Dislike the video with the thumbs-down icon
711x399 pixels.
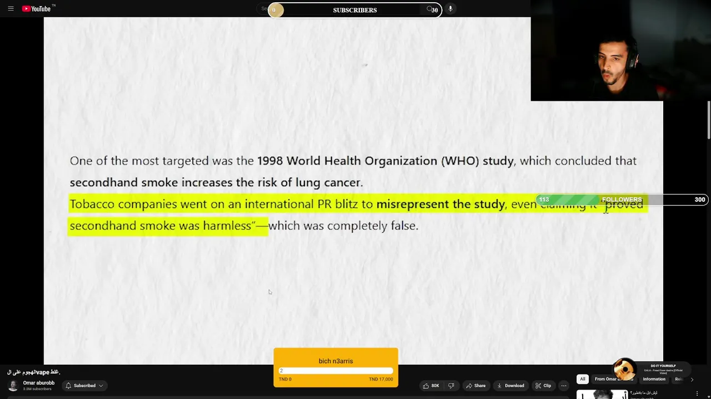451,386
